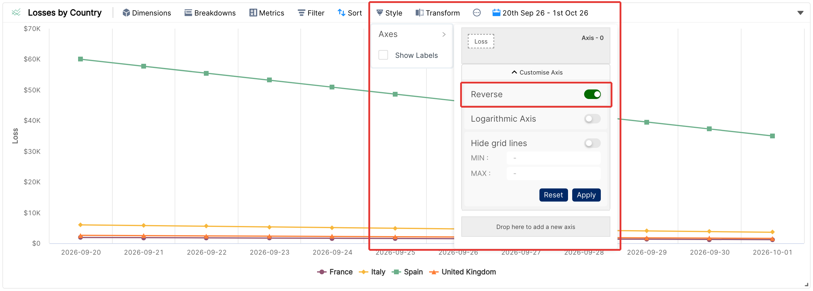
Task: Check the Show Labels checkbox
Action: pyautogui.click(x=383, y=55)
